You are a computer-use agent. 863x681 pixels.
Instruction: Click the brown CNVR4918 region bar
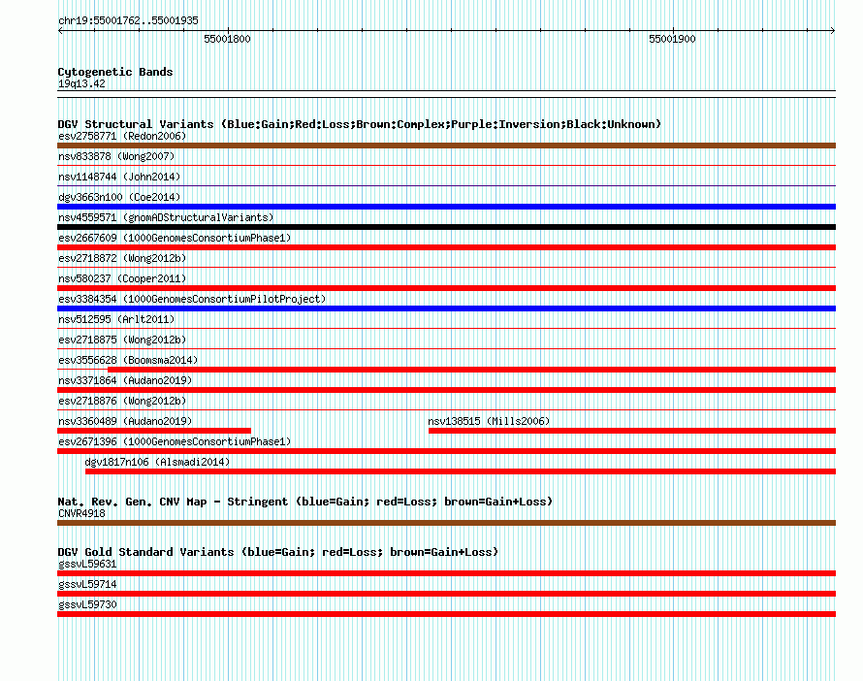click(446, 523)
